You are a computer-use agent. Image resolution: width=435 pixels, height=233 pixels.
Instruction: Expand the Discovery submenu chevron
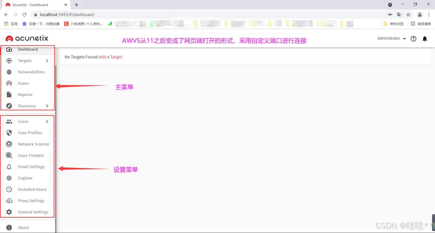point(47,106)
